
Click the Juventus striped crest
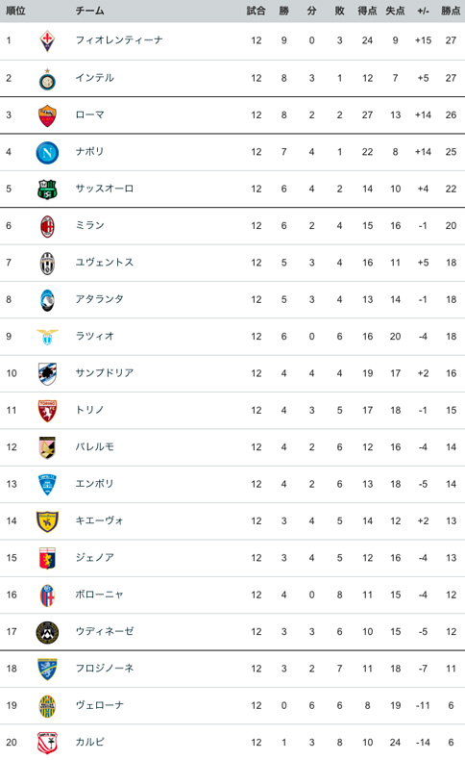[47, 264]
